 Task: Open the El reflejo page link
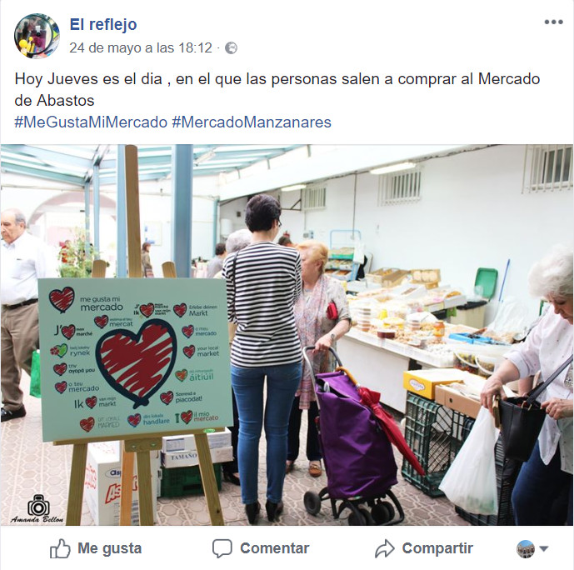[x=102, y=24]
